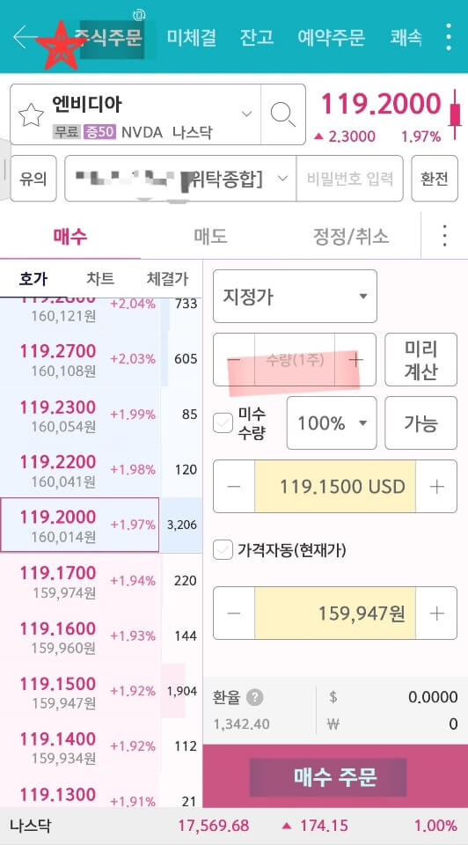Switch to the 매도 tab
468x845 pixels.
(210, 236)
